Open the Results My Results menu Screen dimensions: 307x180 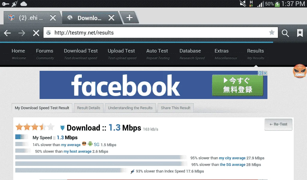[255, 54]
